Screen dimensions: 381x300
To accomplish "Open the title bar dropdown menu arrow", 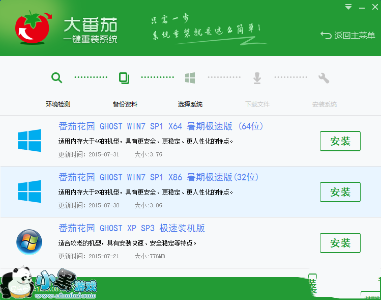I will [348, 7].
